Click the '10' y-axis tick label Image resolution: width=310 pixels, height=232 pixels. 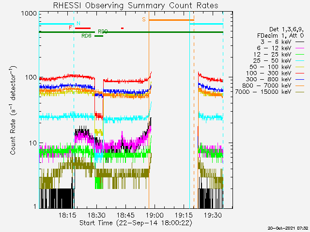[33, 143]
